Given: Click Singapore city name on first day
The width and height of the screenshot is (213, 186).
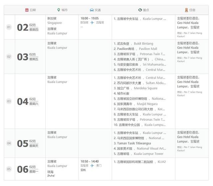Looking at the screenshot, I should (54, 23).
